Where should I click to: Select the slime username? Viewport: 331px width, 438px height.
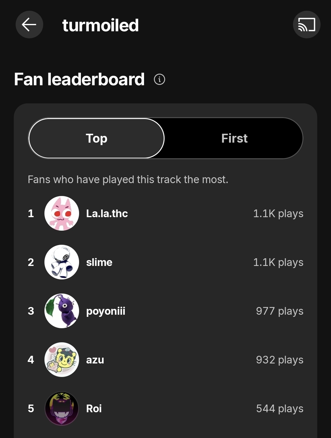pyautogui.click(x=99, y=262)
